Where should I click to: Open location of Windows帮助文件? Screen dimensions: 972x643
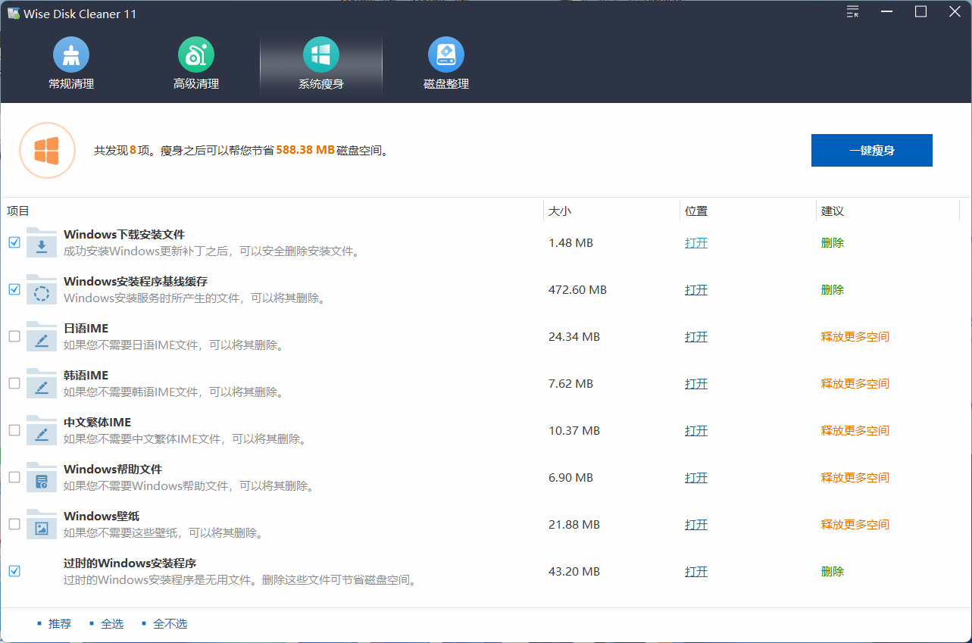tap(696, 478)
